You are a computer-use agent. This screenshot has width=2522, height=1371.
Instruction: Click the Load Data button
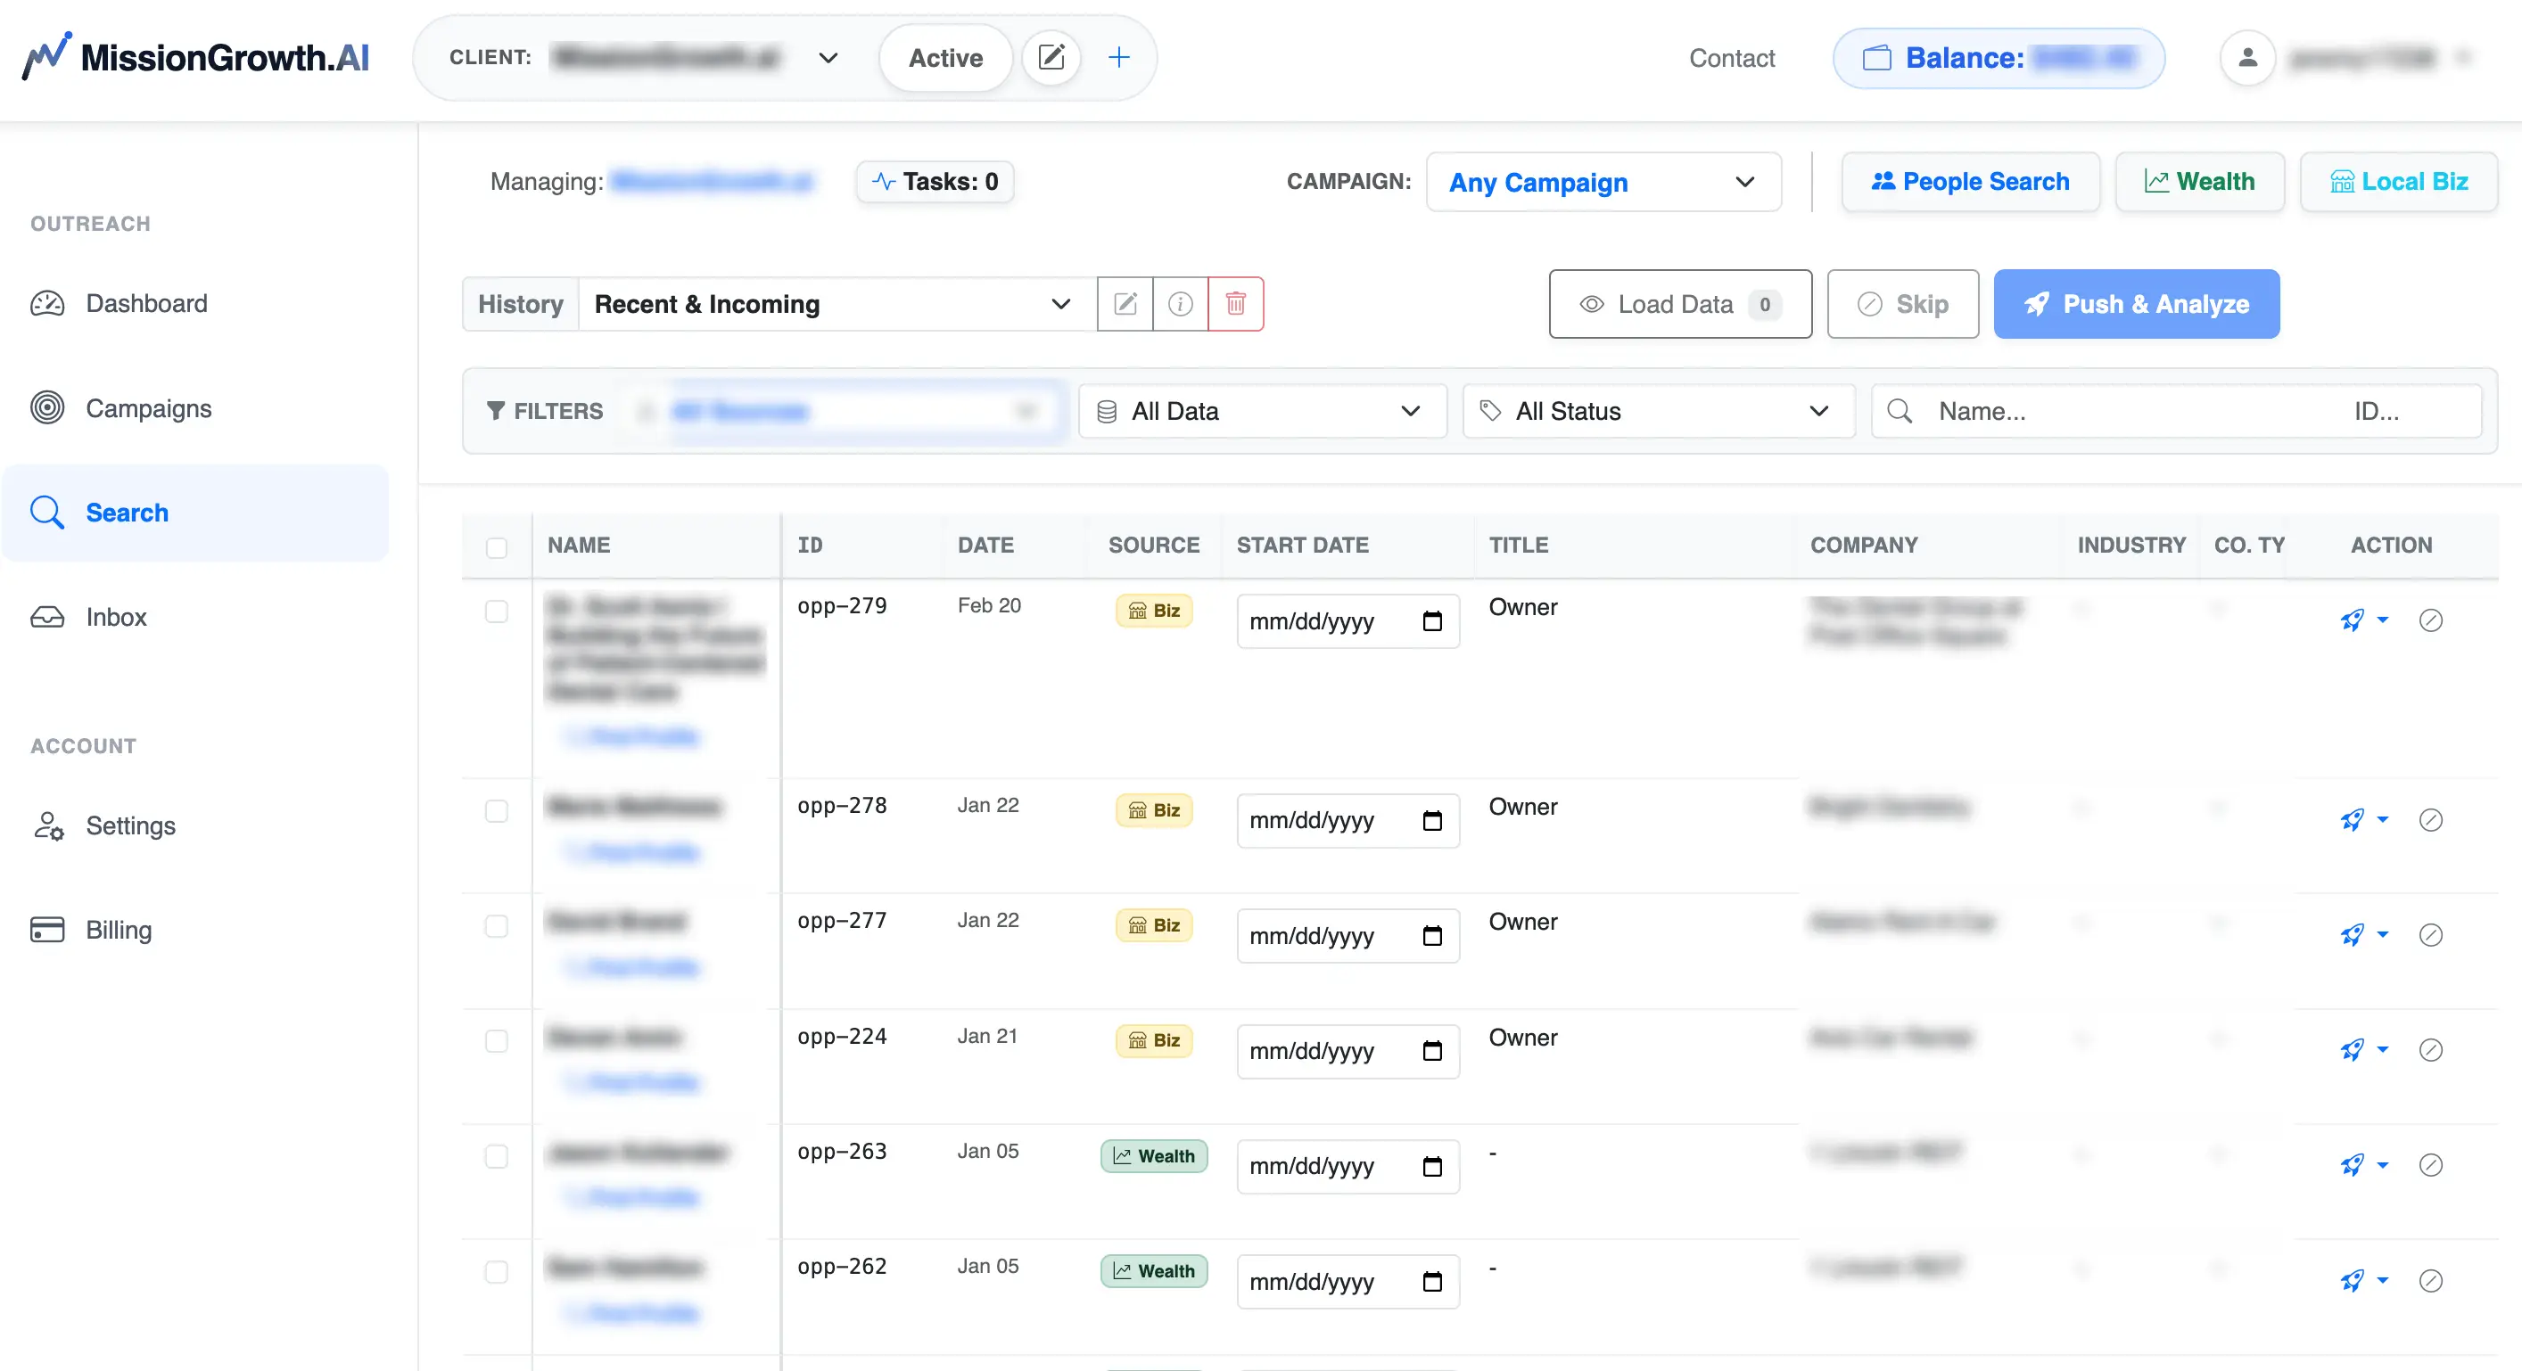1679,304
